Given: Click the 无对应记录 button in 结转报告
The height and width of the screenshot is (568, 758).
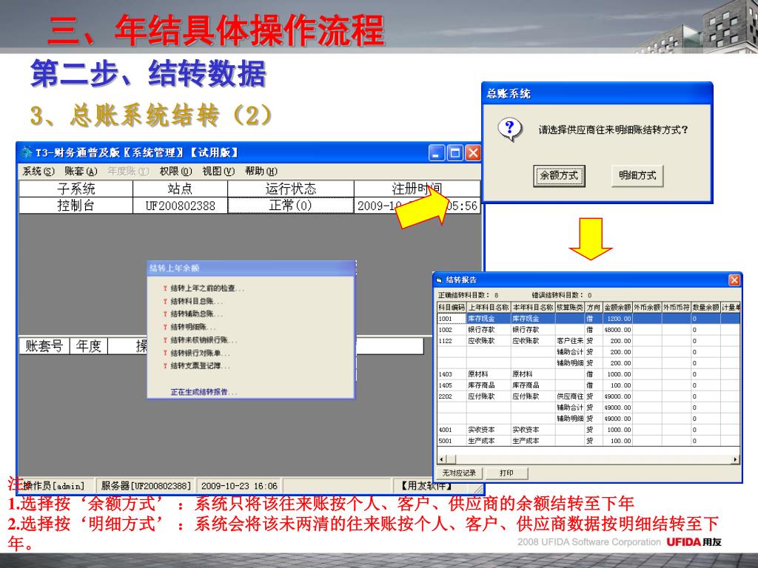Looking at the screenshot, I should [x=459, y=473].
